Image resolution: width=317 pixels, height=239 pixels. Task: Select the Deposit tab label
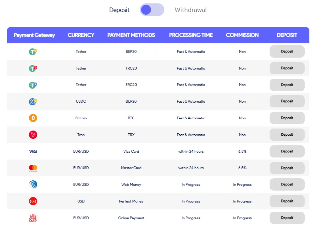pyautogui.click(x=119, y=10)
